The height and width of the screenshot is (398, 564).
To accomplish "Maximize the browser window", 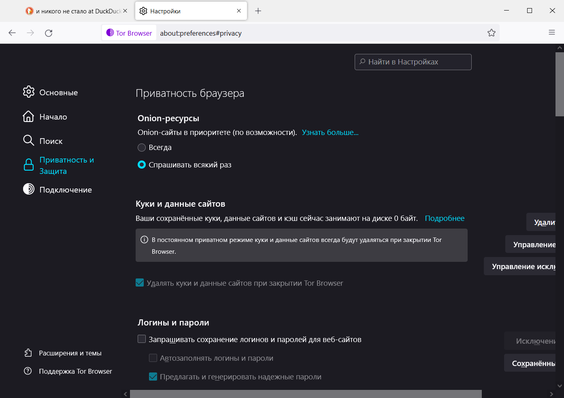I will [530, 11].
